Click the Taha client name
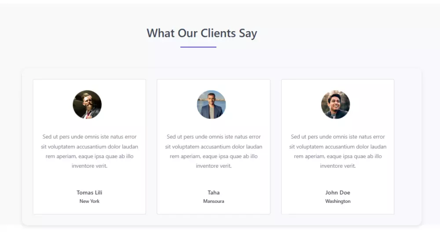Screen dimensions: 440x234 pyautogui.click(x=213, y=192)
